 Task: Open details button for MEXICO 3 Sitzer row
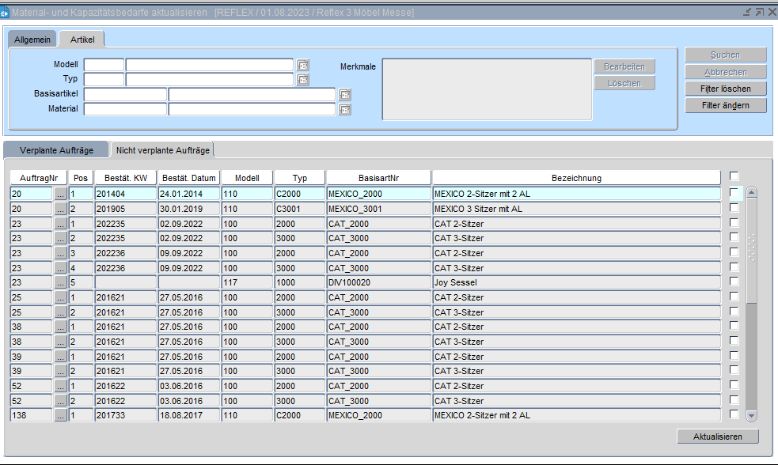(x=61, y=208)
